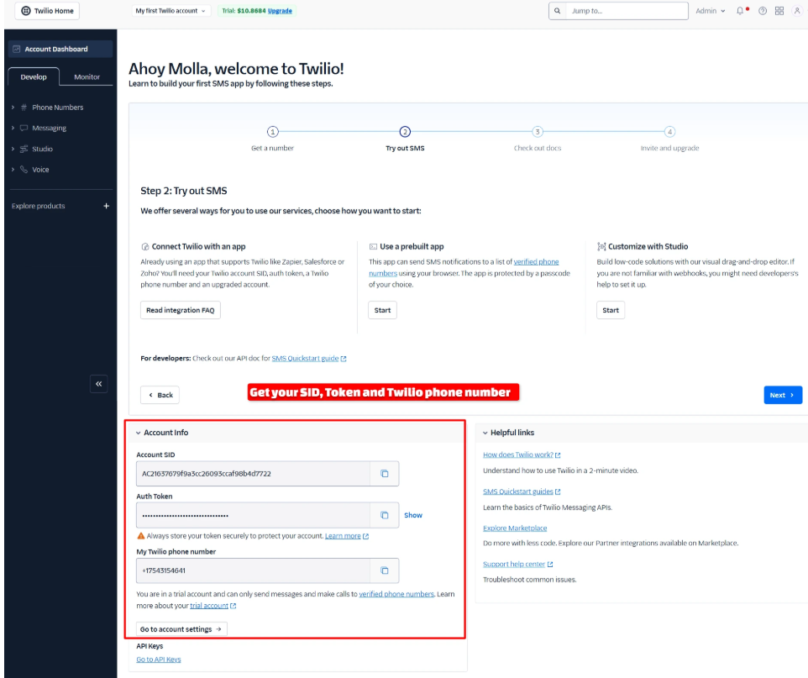808x678 pixels.
Task: Show the hidden Auth Token
Action: pos(412,515)
